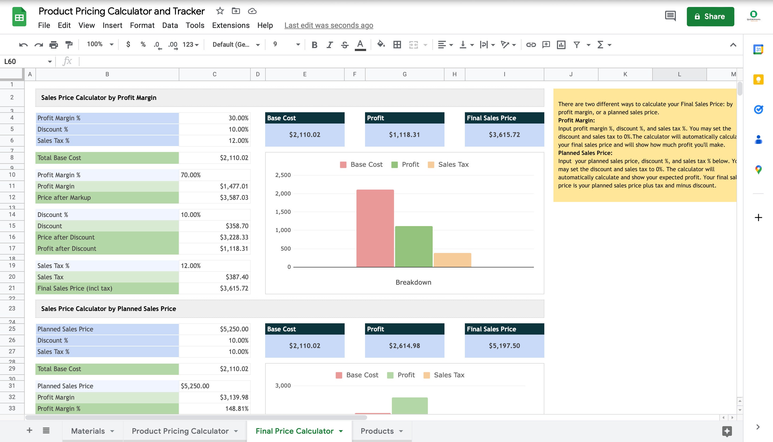773x442 pixels.
Task: Open the Final Price Calculator tab menu
Action: coord(341,431)
